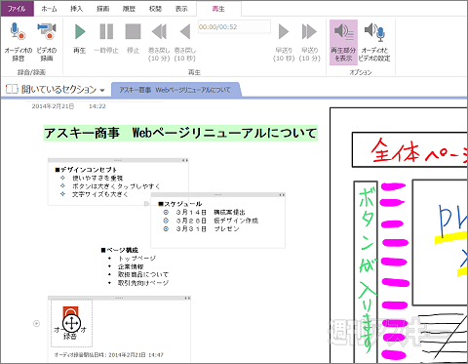Click the green 再生 play button
This screenshot has width=468, height=364.
pyautogui.click(x=80, y=38)
